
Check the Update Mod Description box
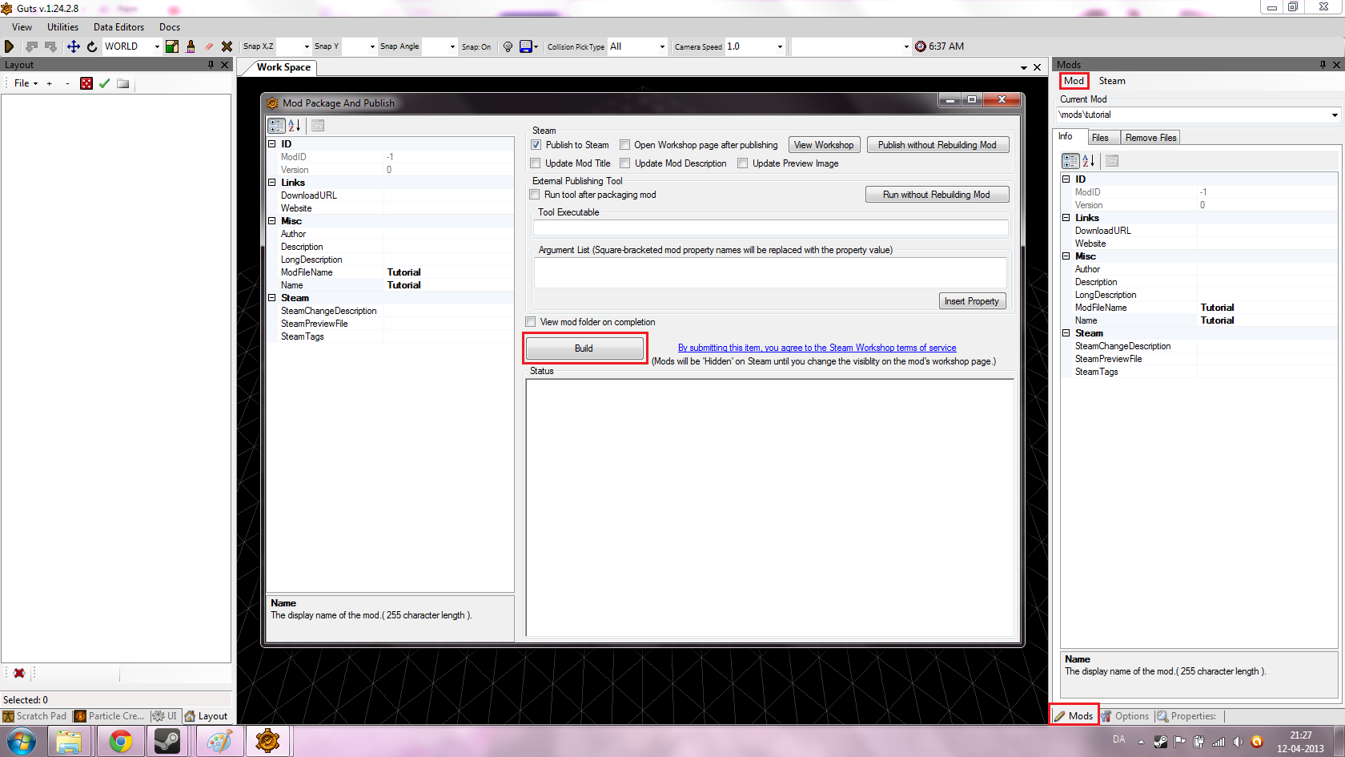click(625, 163)
